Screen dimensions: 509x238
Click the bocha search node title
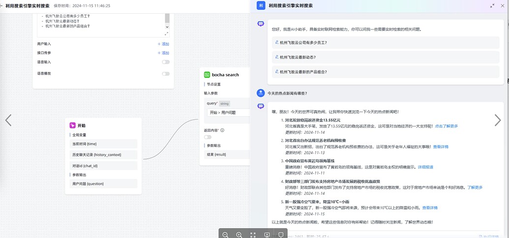[225, 75]
